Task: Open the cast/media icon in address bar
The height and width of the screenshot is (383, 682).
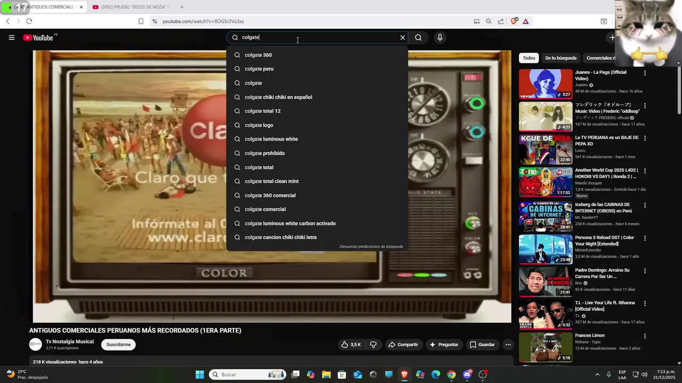Action: point(476,21)
